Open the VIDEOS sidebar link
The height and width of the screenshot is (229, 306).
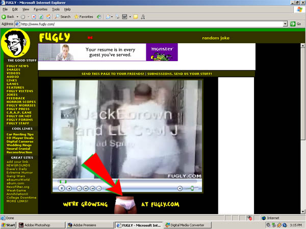(x=13, y=73)
